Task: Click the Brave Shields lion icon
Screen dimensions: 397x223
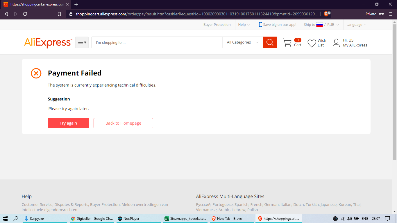Action: pos(326,14)
